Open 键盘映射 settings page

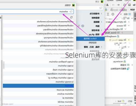96,18
